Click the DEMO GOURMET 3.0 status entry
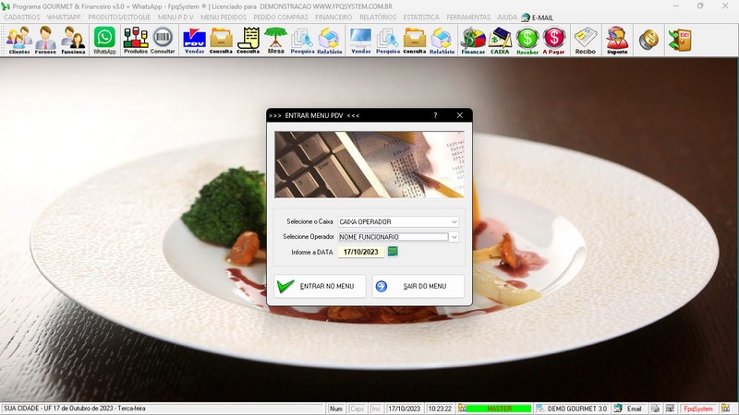739x415 pixels. pyautogui.click(x=572, y=409)
